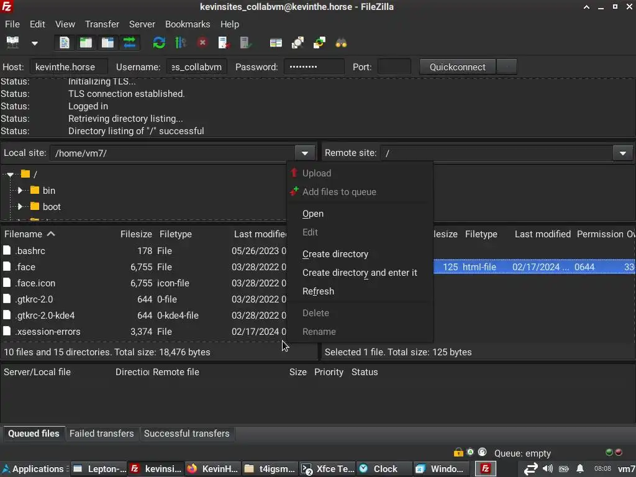This screenshot has height=477, width=636.
Task: Sort remote files by Permission column
Action: pyautogui.click(x=600, y=234)
